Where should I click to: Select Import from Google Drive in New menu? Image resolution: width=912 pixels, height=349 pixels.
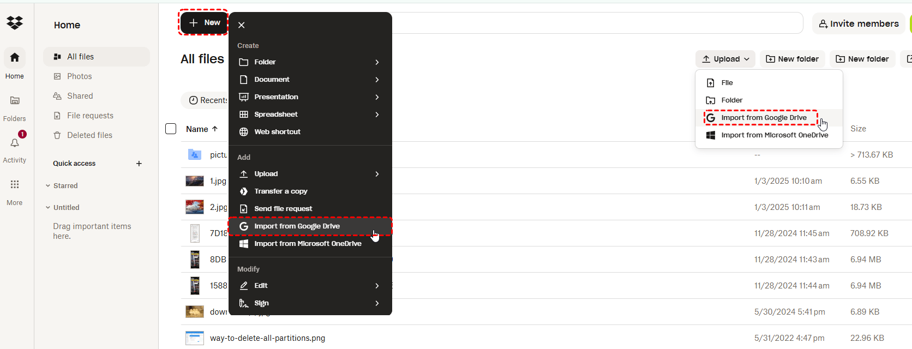coord(310,226)
